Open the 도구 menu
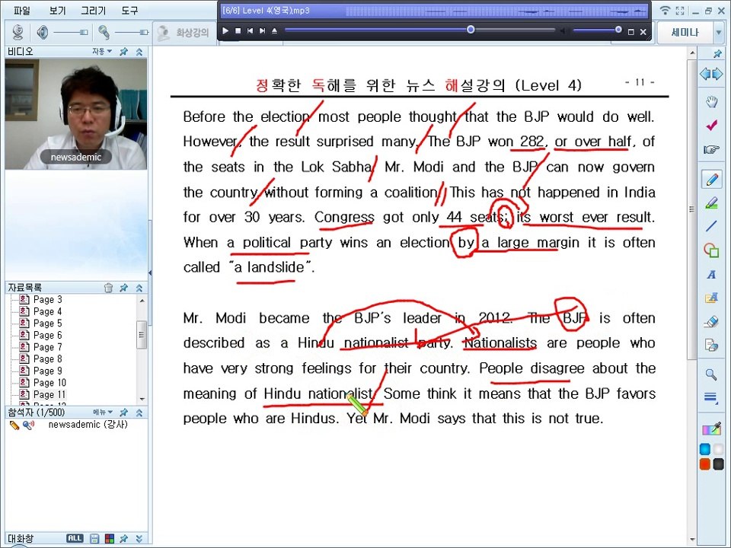The image size is (731, 548). pos(129,10)
